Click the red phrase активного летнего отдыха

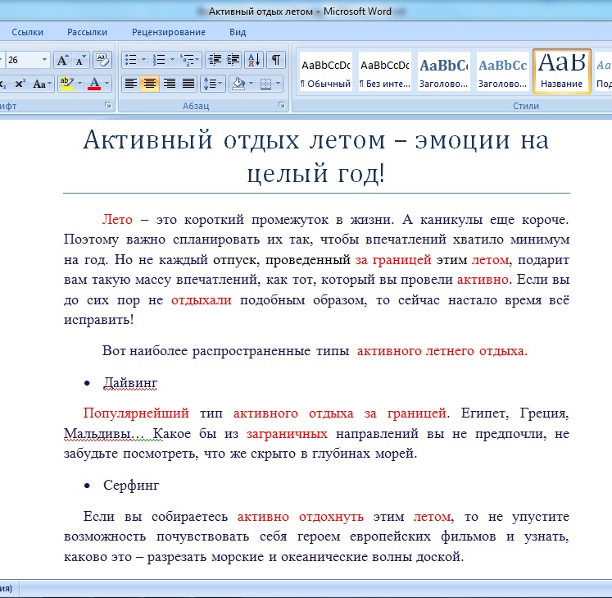442,350
